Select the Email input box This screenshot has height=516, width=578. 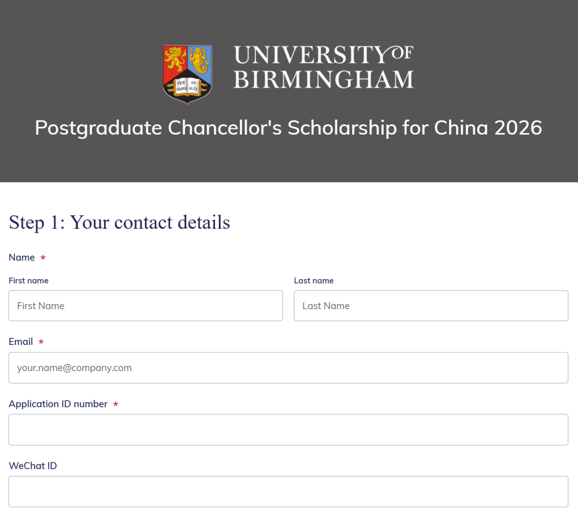pyautogui.click(x=288, y=367)
